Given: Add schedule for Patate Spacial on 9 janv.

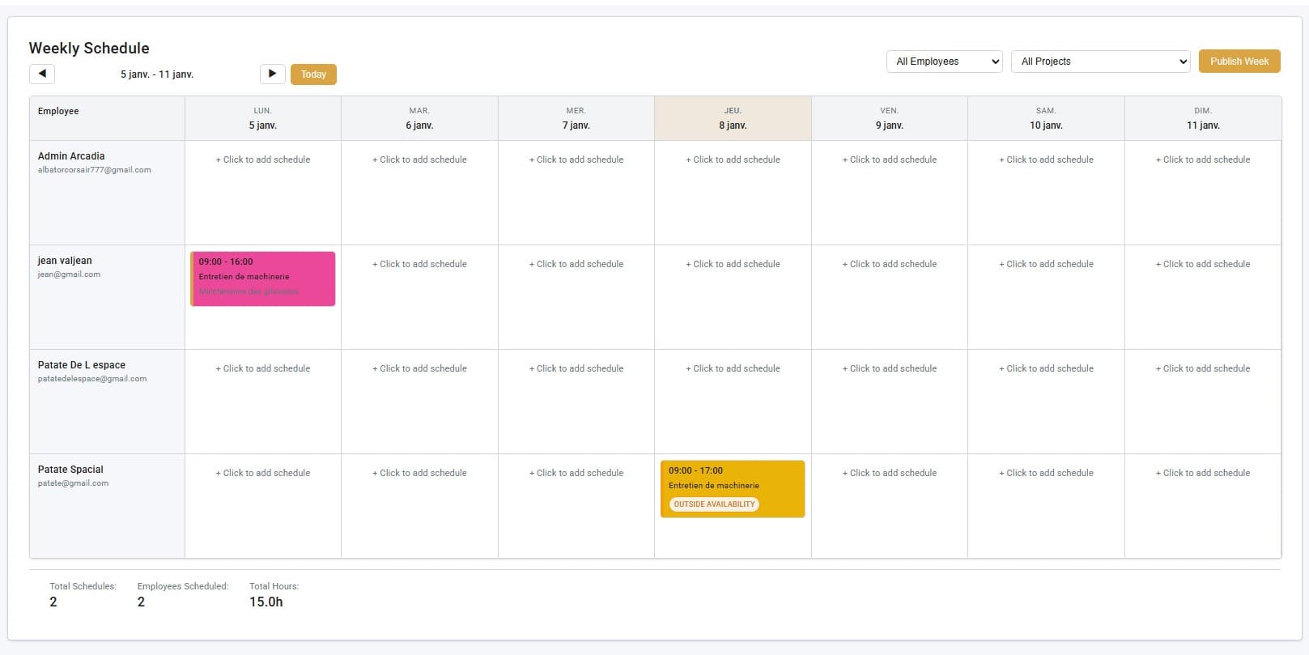Looking at the screenshot, I should [890, 473].
